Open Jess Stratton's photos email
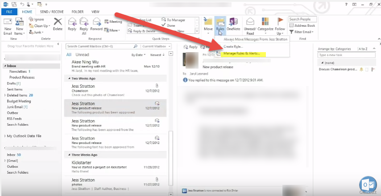Viewport: 381px width, 196px height. (116, 184)
